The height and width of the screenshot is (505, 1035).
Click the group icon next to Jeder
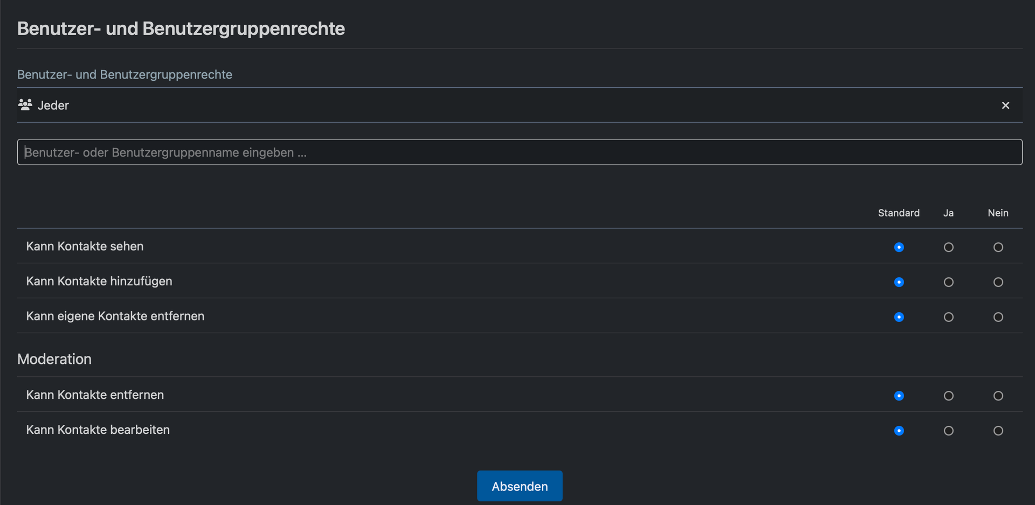[x=25, y=105]
